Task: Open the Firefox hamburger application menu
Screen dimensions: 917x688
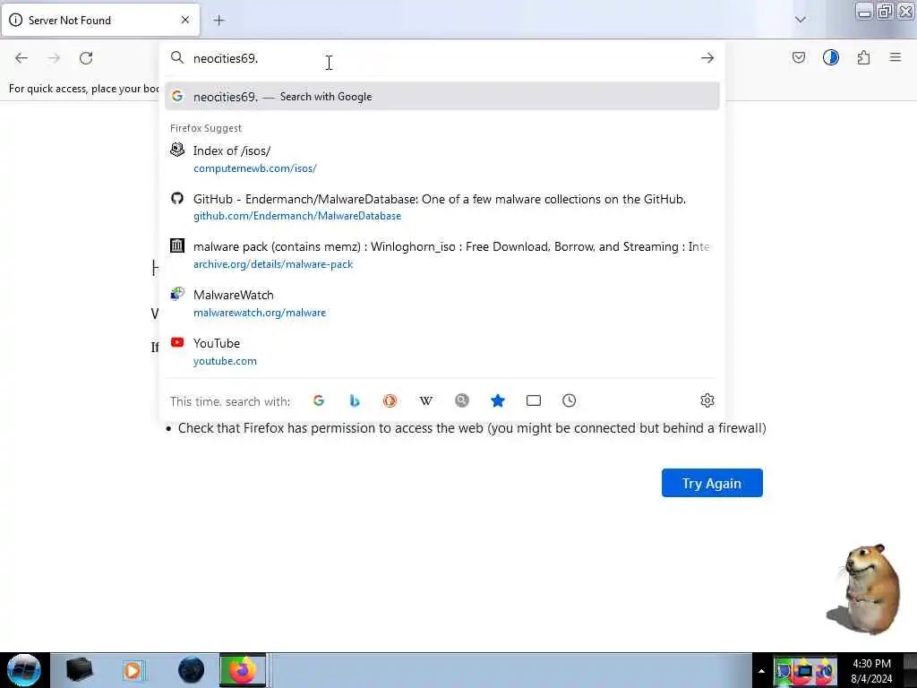Action: 895,57
